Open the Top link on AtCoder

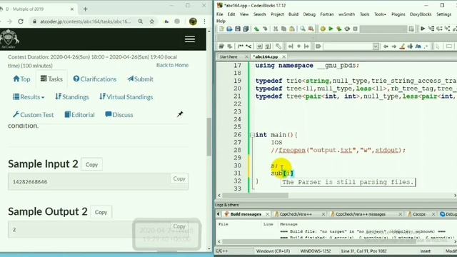21,79
